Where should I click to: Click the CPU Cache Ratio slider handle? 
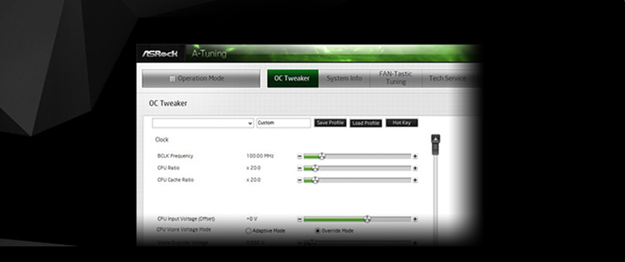point(315,180)
